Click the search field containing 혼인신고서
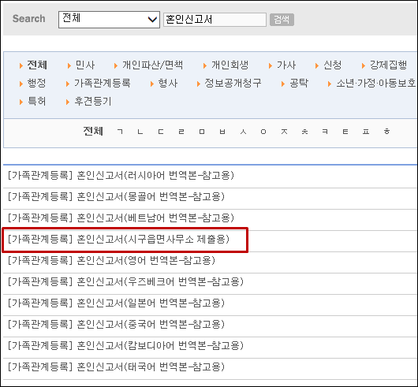The width and height of the screenshot is (418, 387). tap(215, 20)
